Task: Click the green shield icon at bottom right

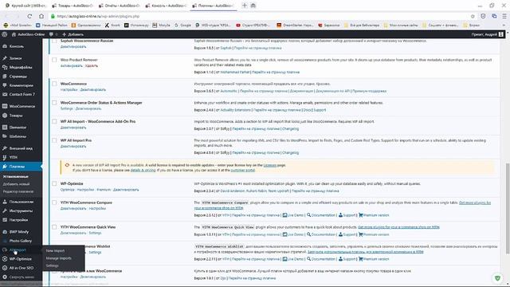Action: point(497,278)
